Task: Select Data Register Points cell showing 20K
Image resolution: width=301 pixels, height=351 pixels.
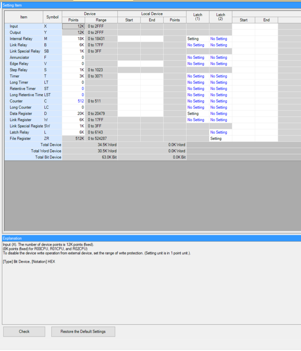Action: tap(74, 113)
